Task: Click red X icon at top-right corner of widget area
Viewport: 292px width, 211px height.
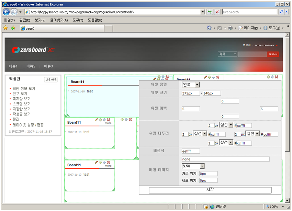Action: coord(277,77)
